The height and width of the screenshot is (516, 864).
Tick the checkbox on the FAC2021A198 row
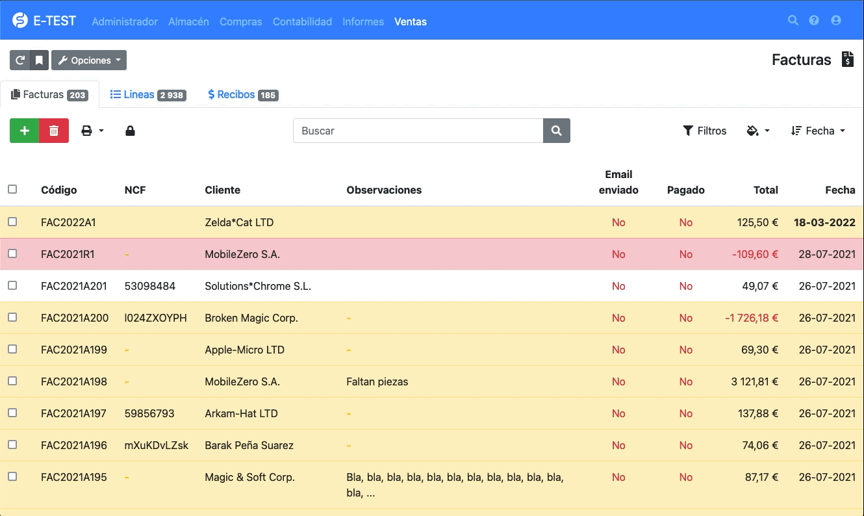tap(12, 381)
